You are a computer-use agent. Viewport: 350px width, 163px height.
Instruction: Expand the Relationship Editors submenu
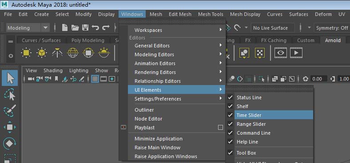177,81
